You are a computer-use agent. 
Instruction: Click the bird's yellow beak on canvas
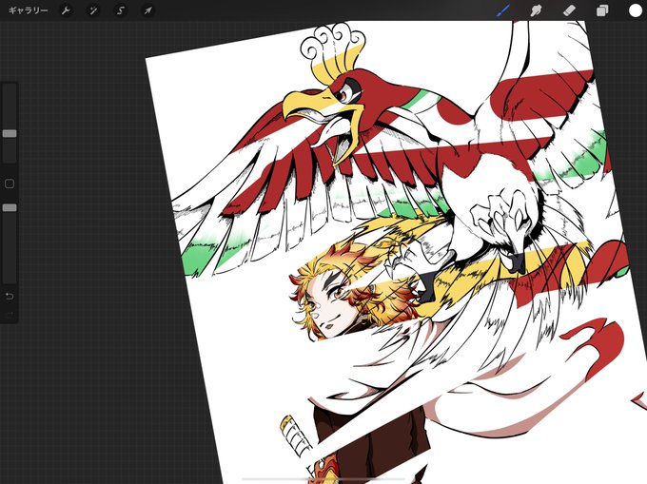pyautogui.click(x=305, y=103)
